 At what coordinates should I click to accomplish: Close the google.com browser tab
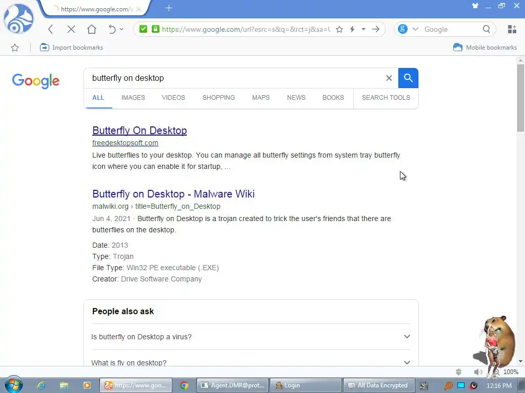tap(138, 9)
